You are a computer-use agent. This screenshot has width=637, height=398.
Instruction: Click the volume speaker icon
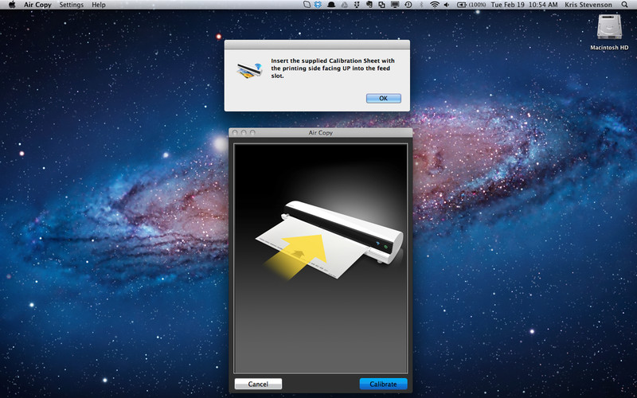pos(447,5)
